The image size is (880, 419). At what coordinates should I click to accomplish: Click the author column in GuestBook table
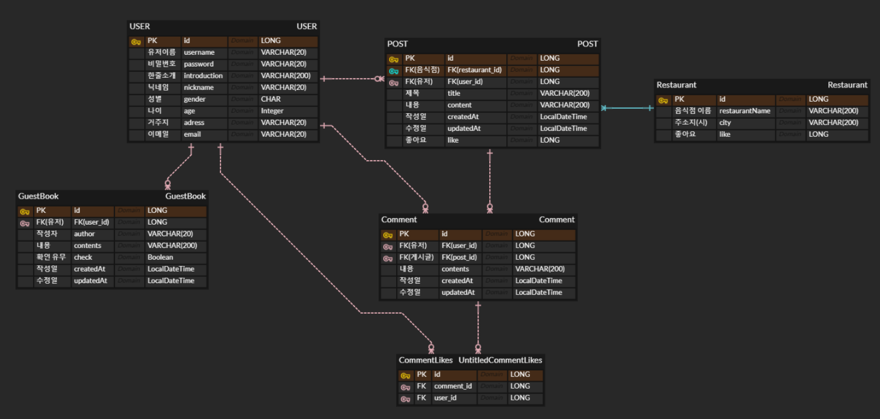[84, 234]
